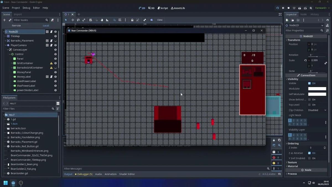This screenshot has height=187, width=332.
Task: Enable the Show Behind Parent checkbox
Action: pyautogui.click(x=309, y=99)
